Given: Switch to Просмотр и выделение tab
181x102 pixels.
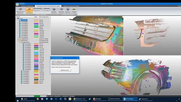Looking at the screenshot, I should (27, 6).
